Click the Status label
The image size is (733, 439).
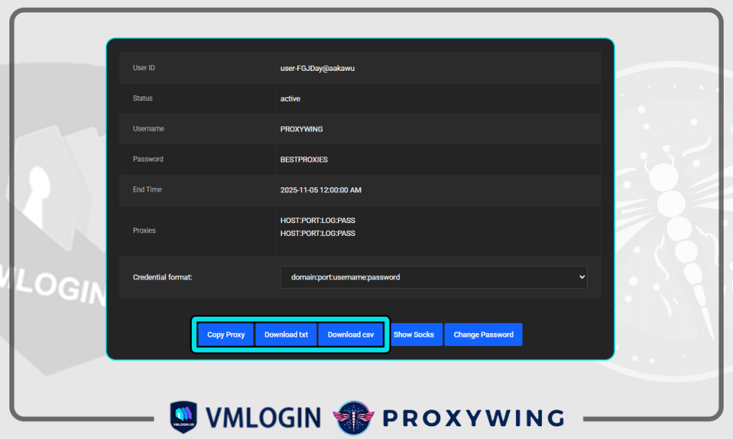(x=142, y=98)
